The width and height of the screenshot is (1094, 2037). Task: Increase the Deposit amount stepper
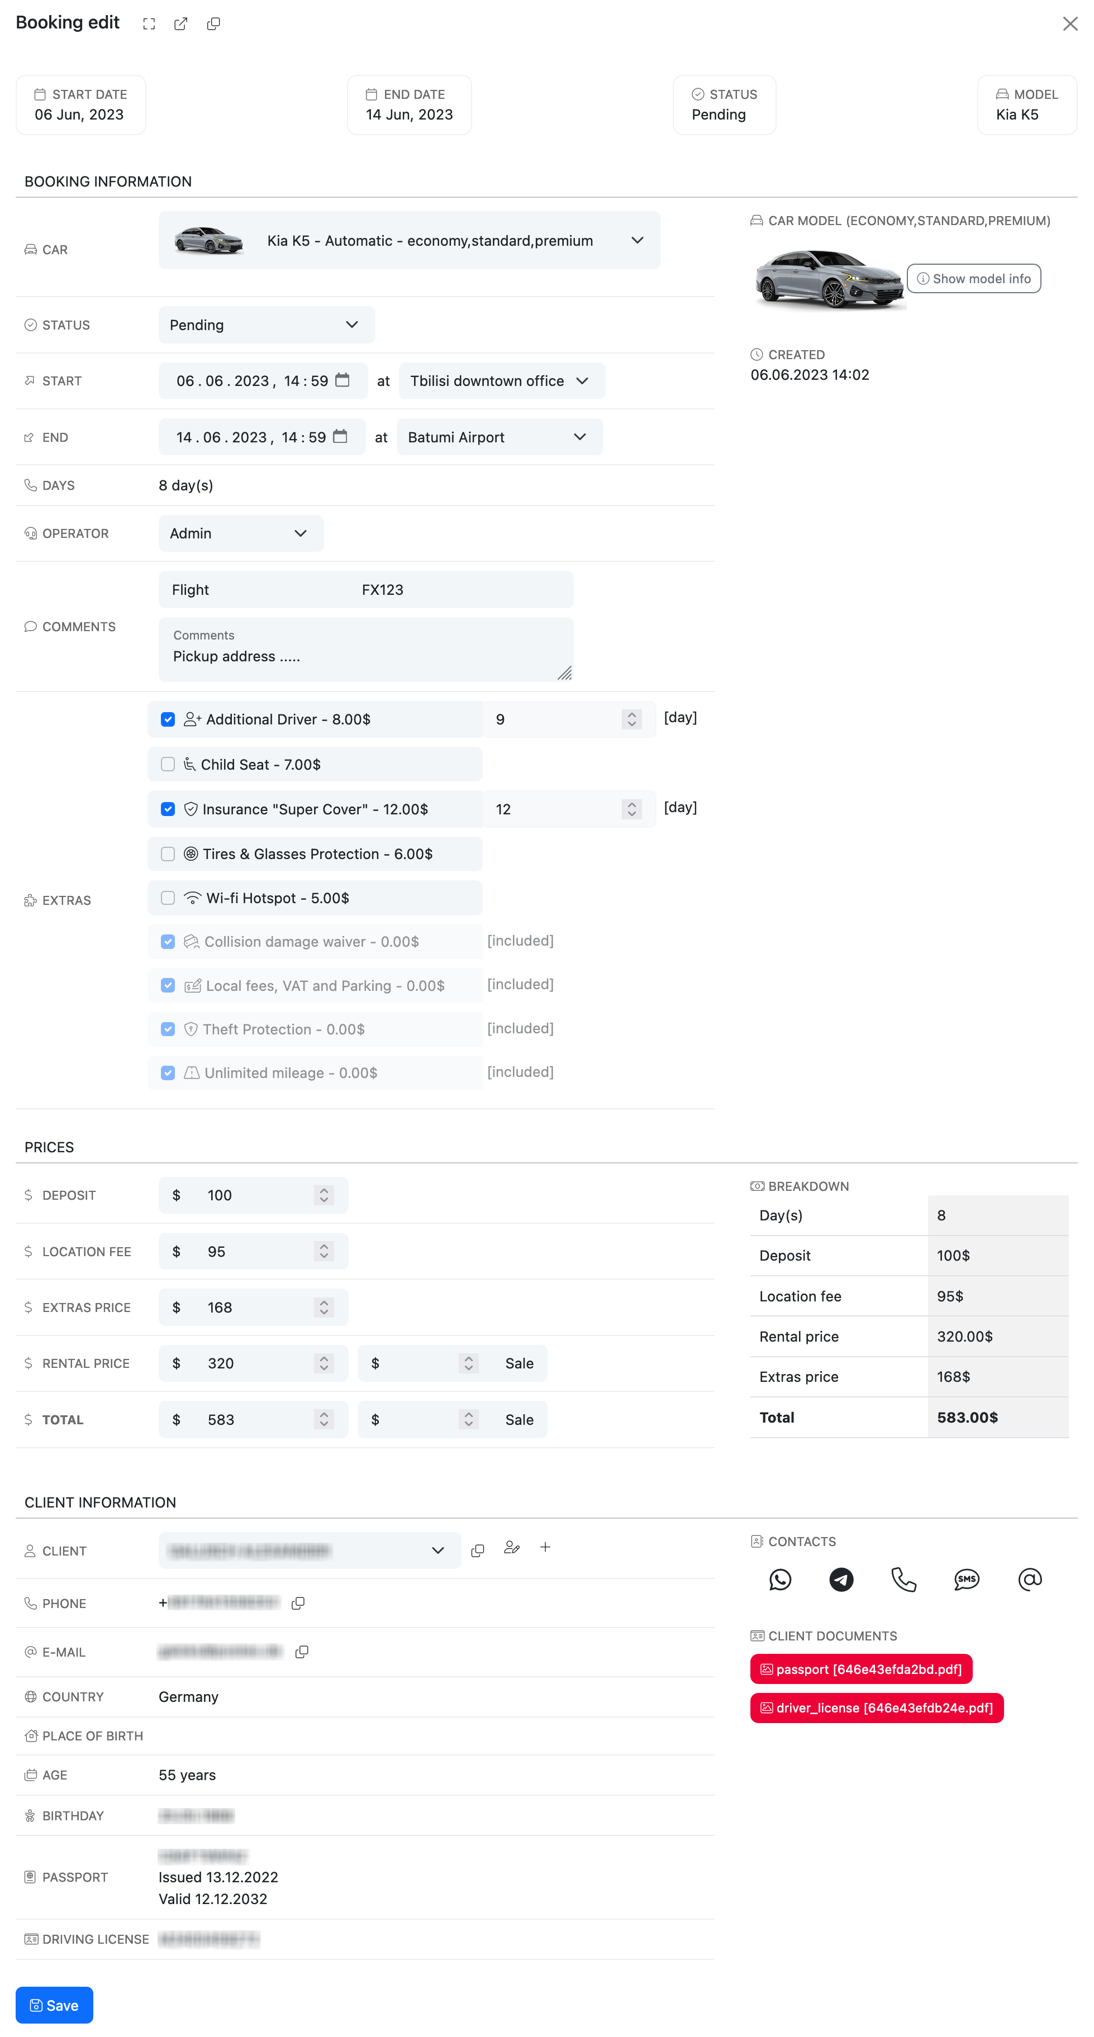point(324,1190)
